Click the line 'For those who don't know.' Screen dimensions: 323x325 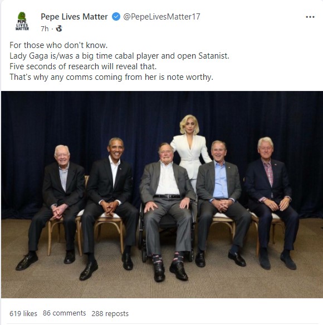[x=58, y=45]
